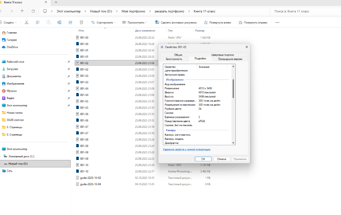Open the Создать dropdown menu

pos(9,22)
